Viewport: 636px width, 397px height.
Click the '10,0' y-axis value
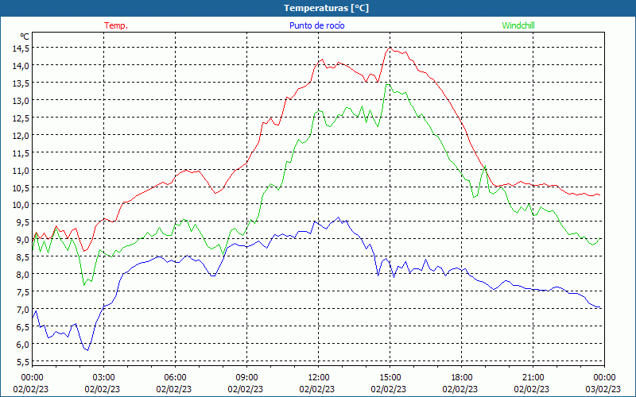click(x=21, y=205)
